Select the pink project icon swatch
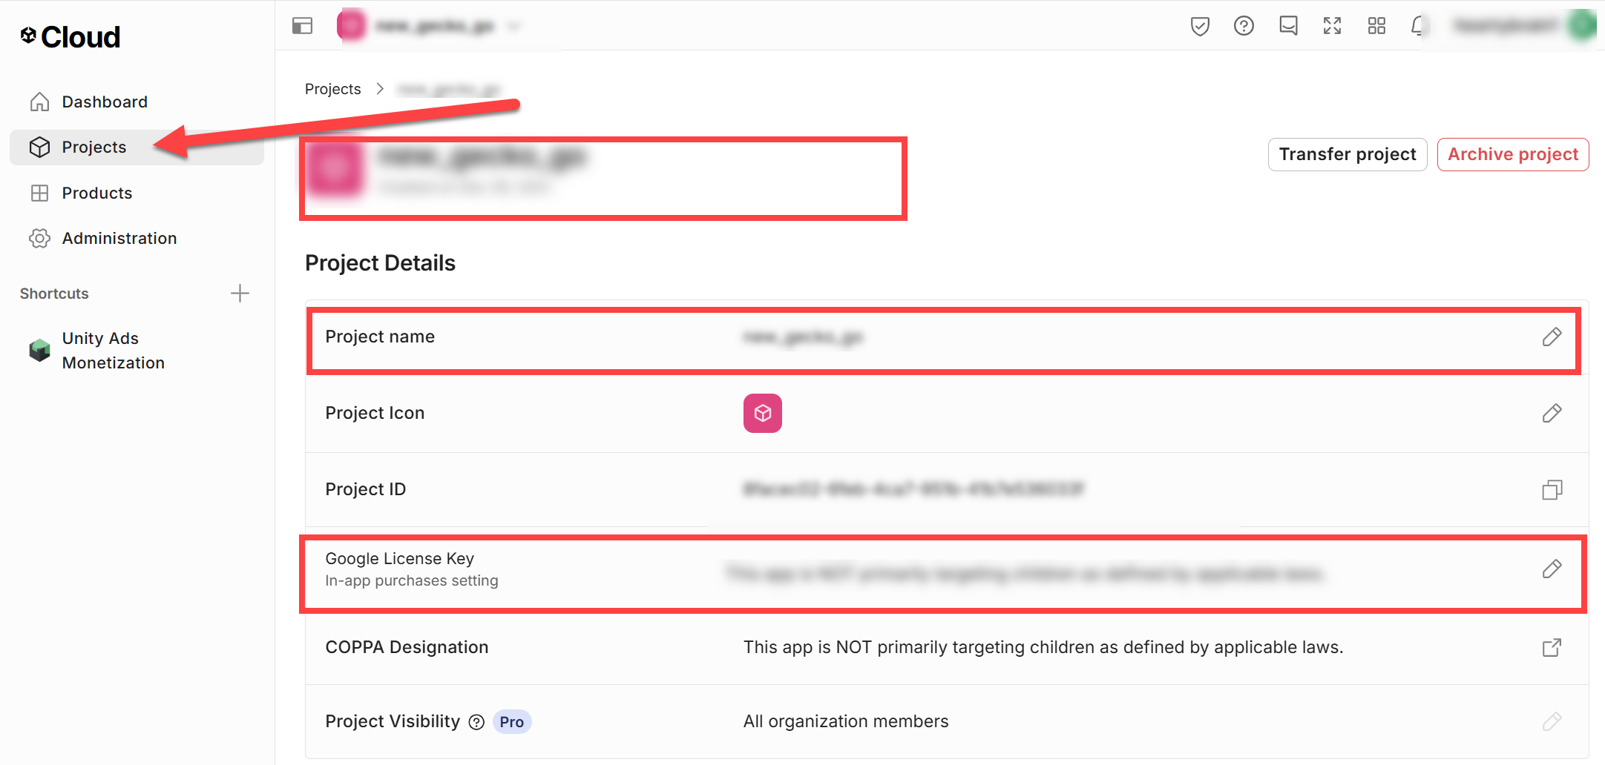Viewport: 1605px width, 765px height. click(x=763, y=413)
